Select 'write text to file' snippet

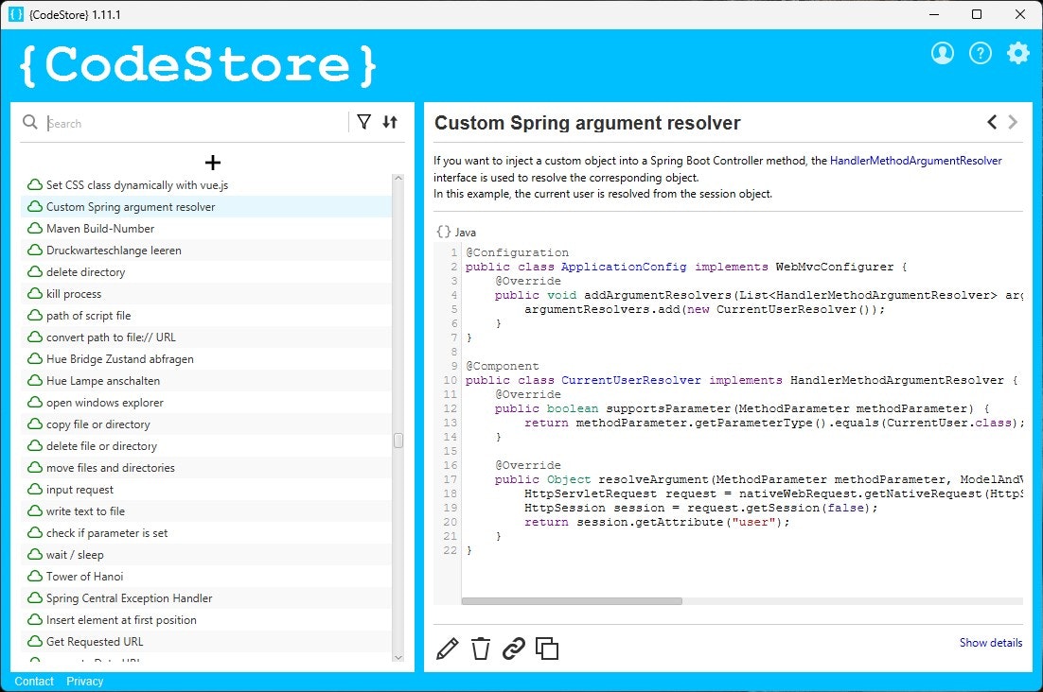[206, 511]
